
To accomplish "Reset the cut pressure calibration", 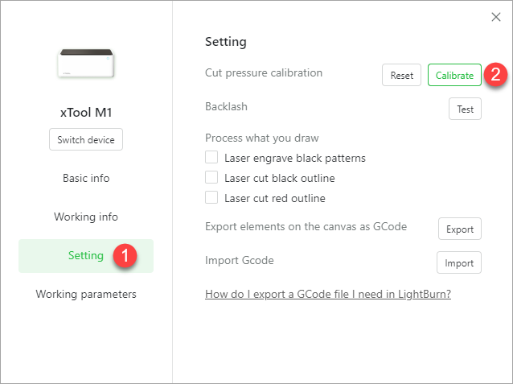I will [x=401, y=75].
